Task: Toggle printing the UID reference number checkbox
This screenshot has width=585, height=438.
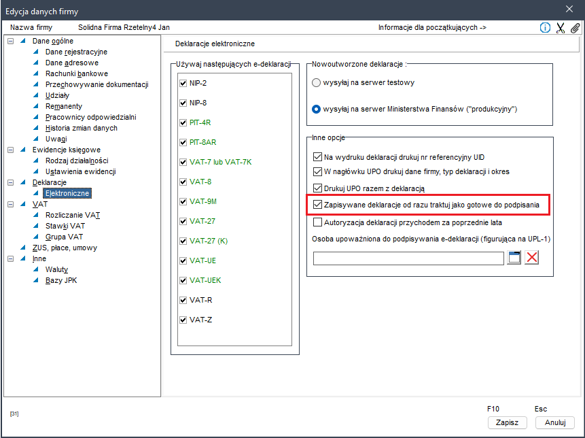Action: click(x=317, y=157)
